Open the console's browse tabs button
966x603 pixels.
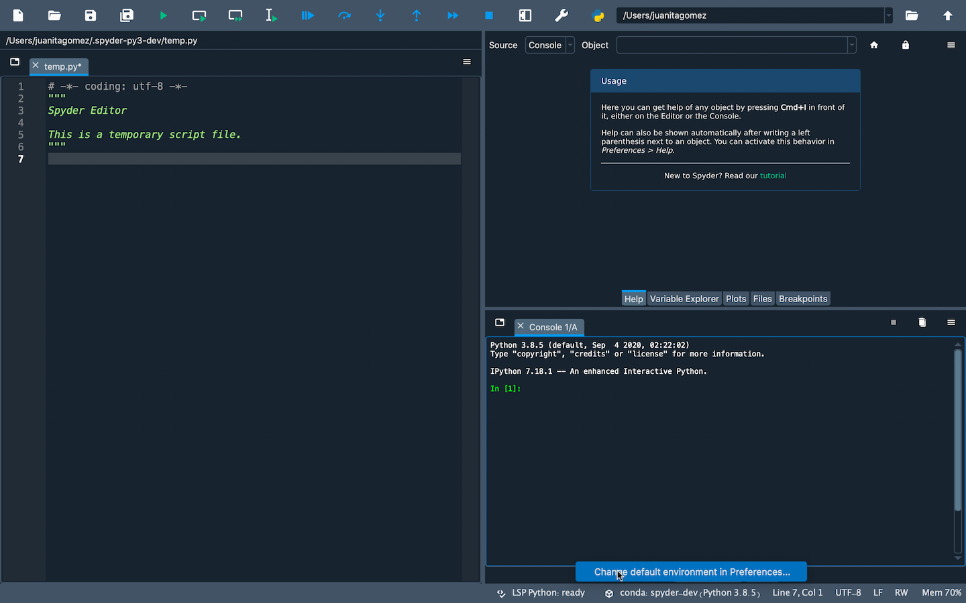[500, 322]
